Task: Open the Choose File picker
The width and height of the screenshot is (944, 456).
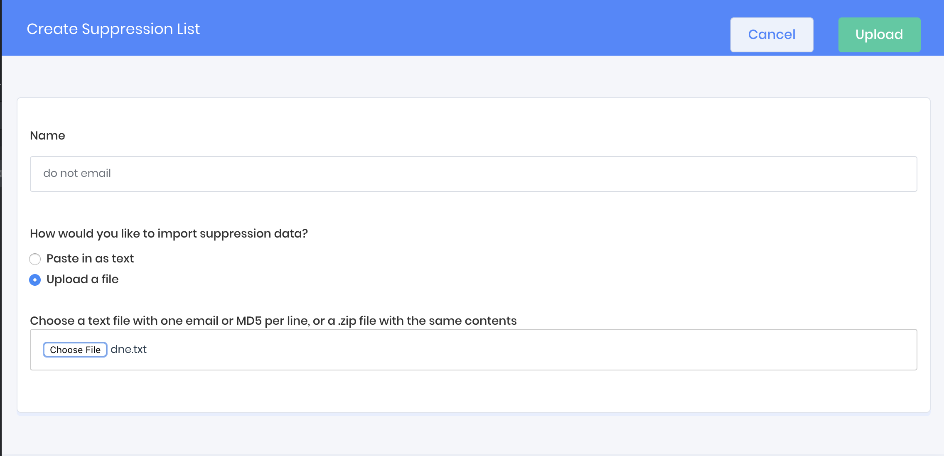Action: [x=75, y=350]
